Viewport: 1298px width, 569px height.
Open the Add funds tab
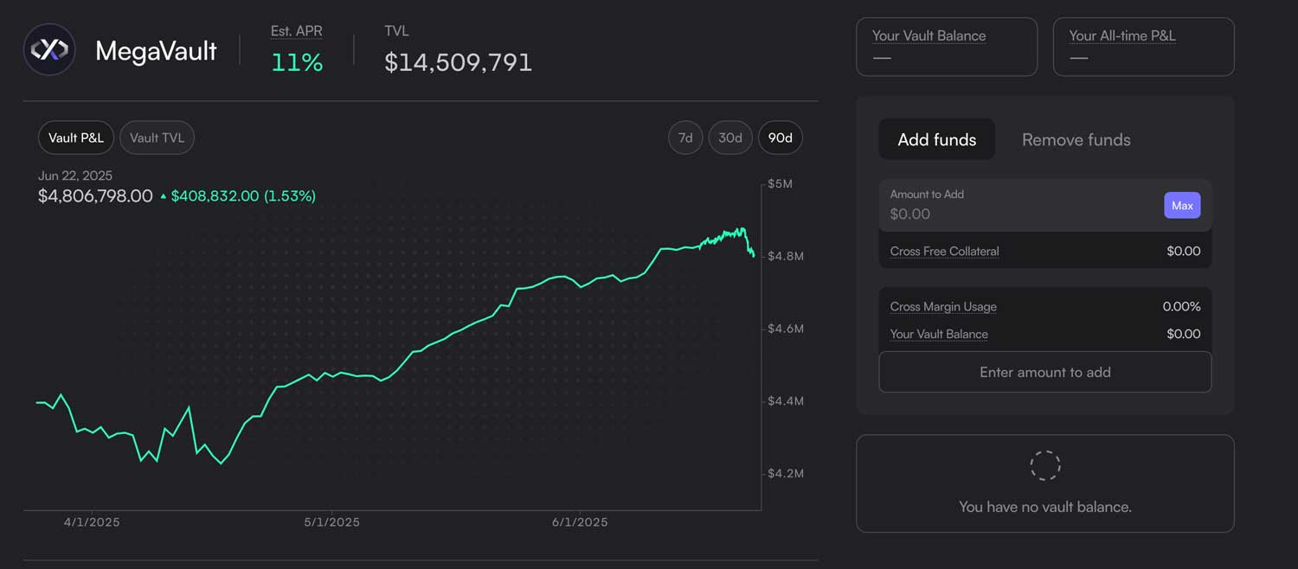[x=936, y=139]
